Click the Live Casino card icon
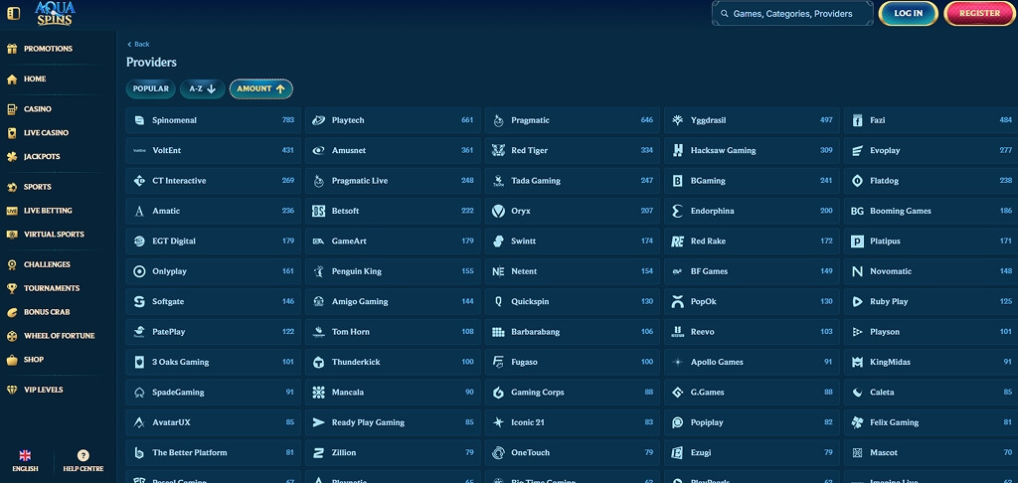Image resolution: width=1018 pixels, height=483 pixels. click(x=12, y=133)
